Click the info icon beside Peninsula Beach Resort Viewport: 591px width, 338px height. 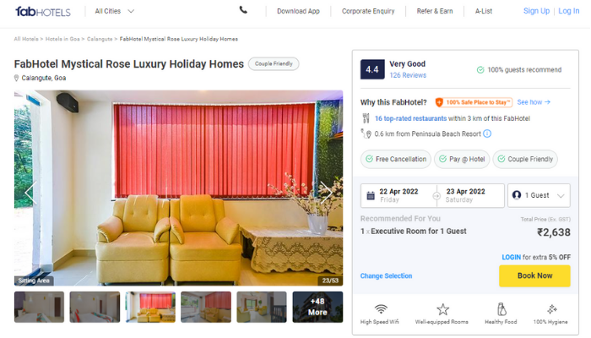click(x=487, y=134)
